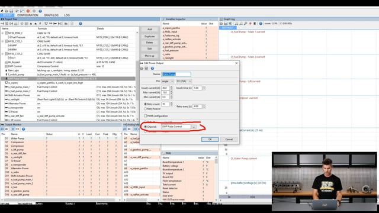Click the open folder icon in top toolbar
This screenshot has width=379, height=213.
point(7,11)
